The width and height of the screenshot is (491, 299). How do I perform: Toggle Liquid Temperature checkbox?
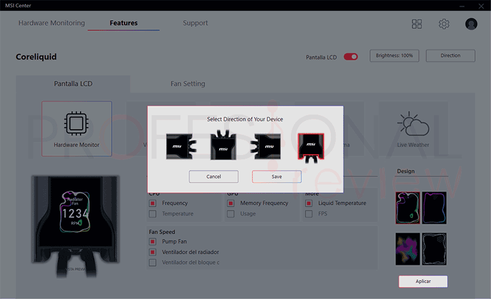point(309,203)
